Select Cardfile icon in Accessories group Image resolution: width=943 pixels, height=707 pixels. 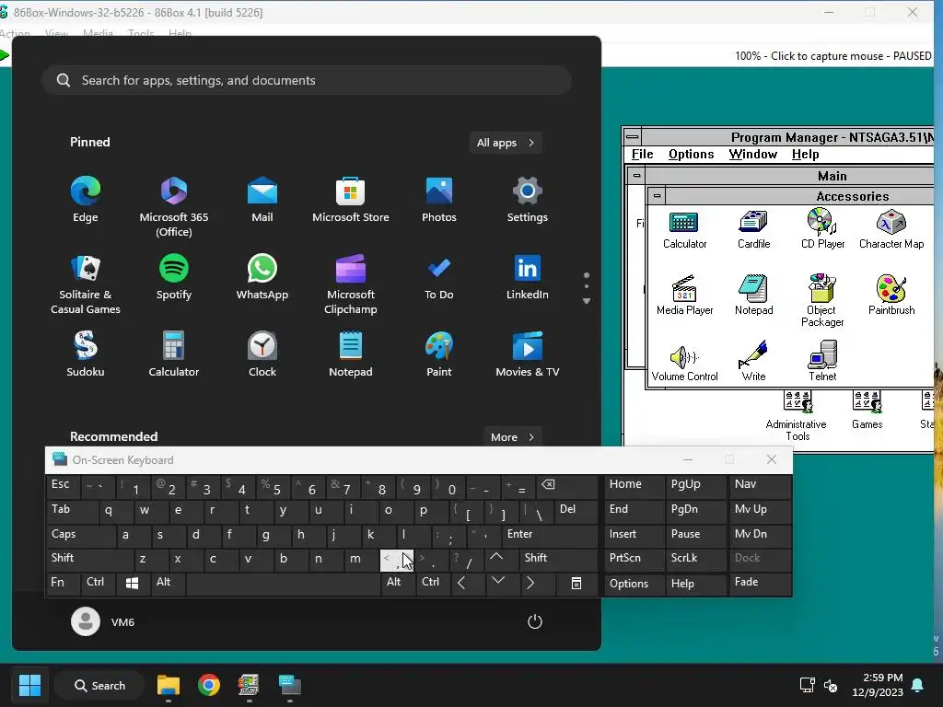[753, 228]
